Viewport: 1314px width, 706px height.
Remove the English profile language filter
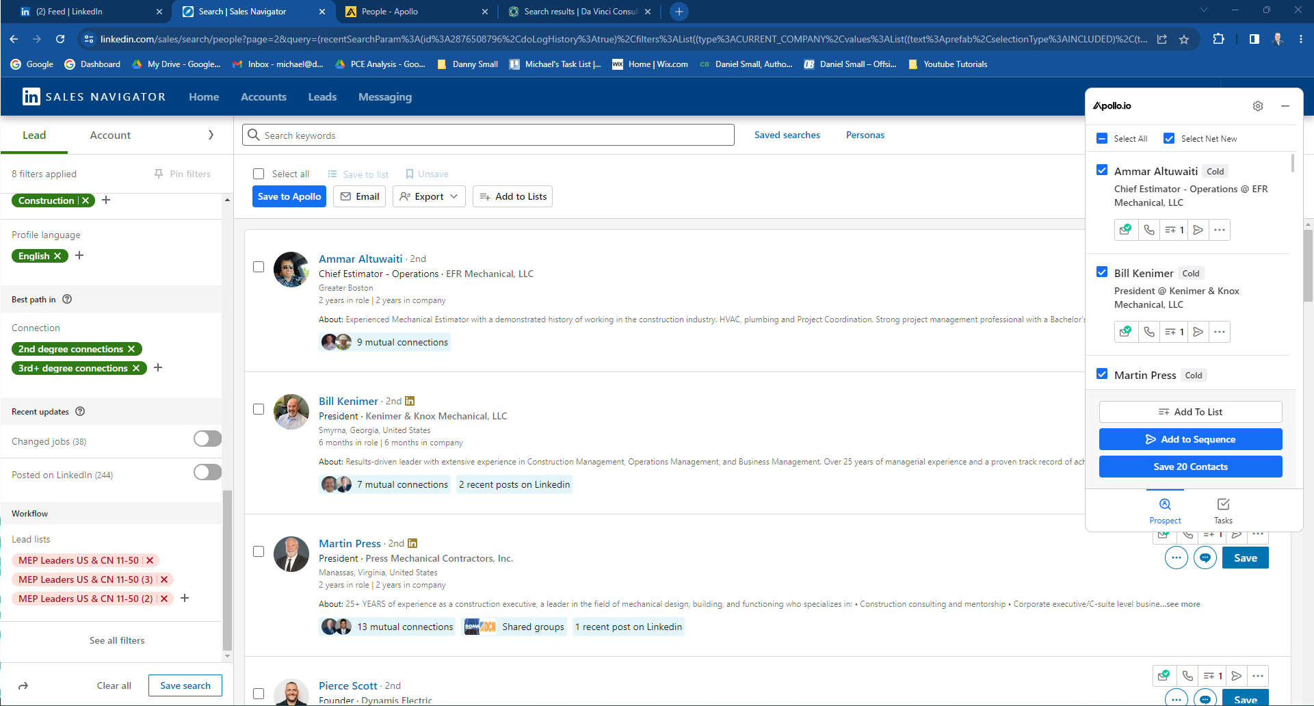click(x=57, y=256)
